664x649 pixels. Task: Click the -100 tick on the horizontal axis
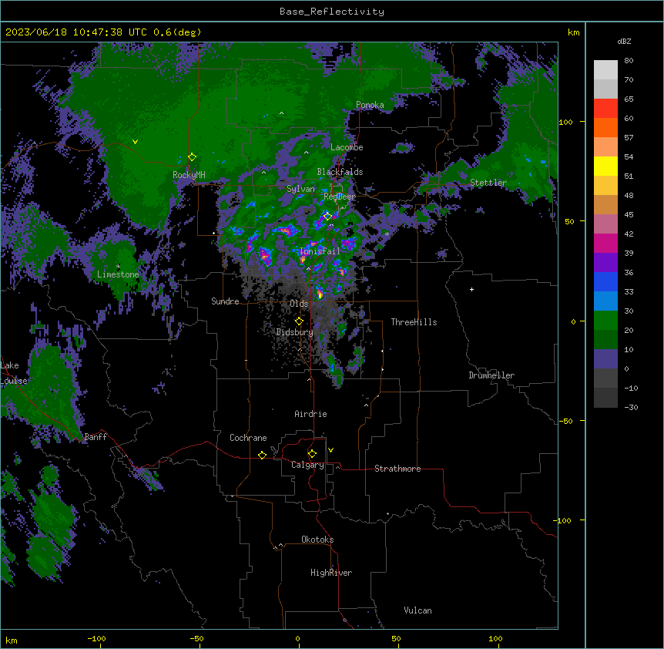click(96, 638)
